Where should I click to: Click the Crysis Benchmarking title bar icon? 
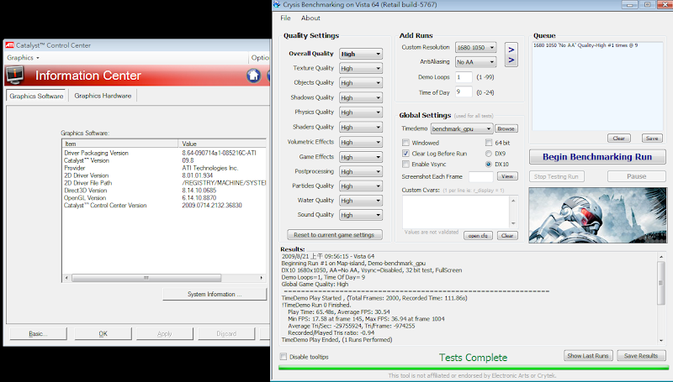click(277, 5)
